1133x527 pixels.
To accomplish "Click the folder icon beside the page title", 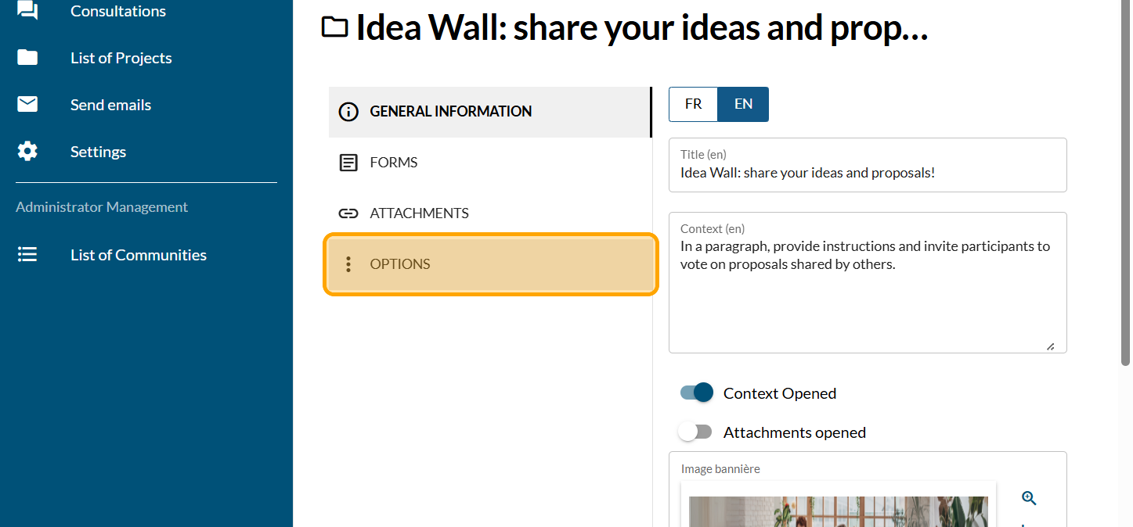I will click(x=335, y=27).
